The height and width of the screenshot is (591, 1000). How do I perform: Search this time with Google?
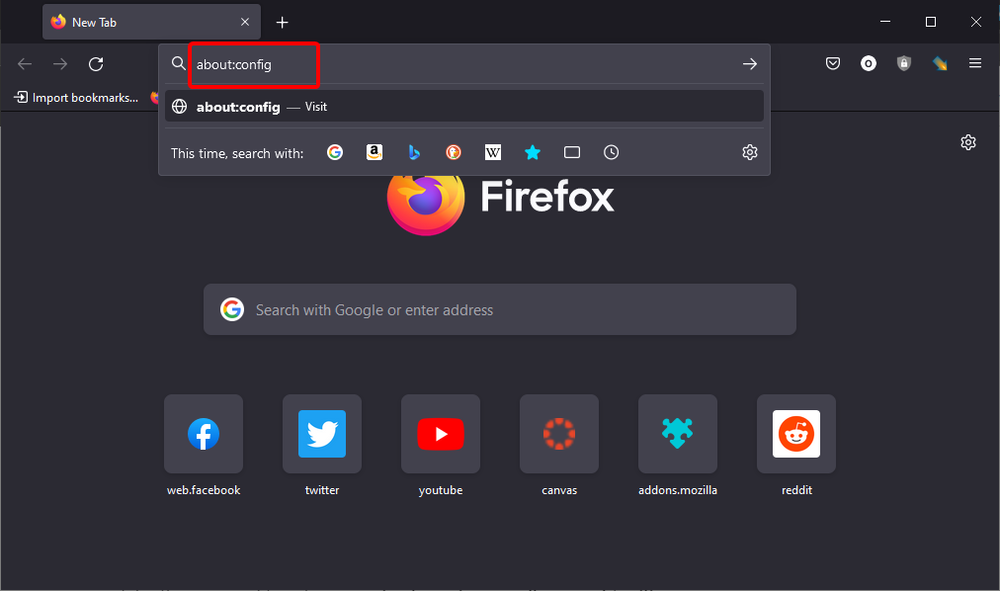click(335, 152)
